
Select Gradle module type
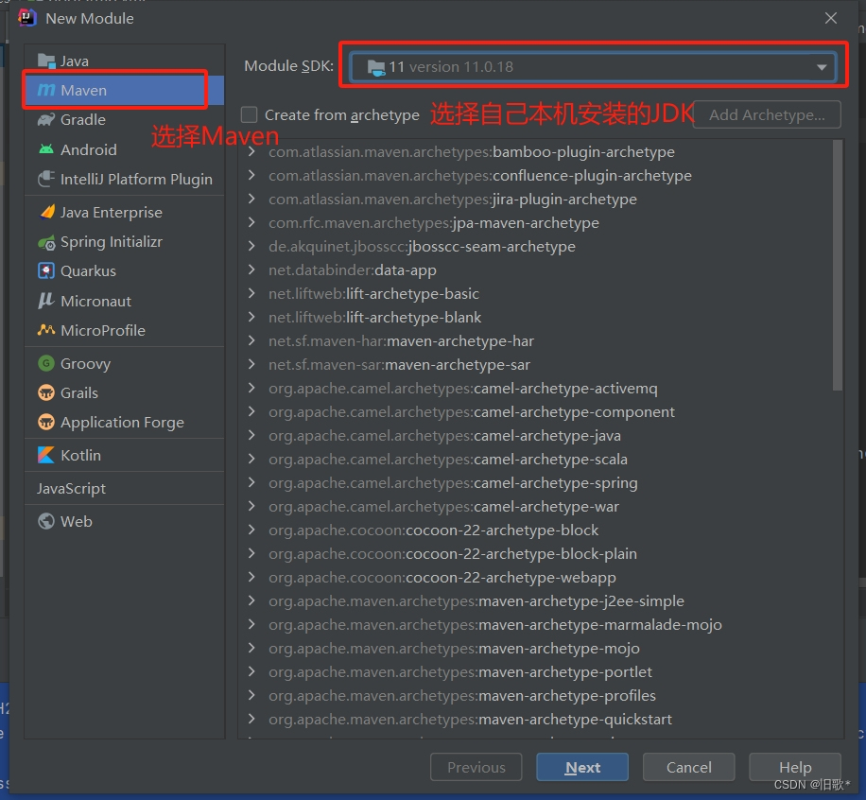124,119
